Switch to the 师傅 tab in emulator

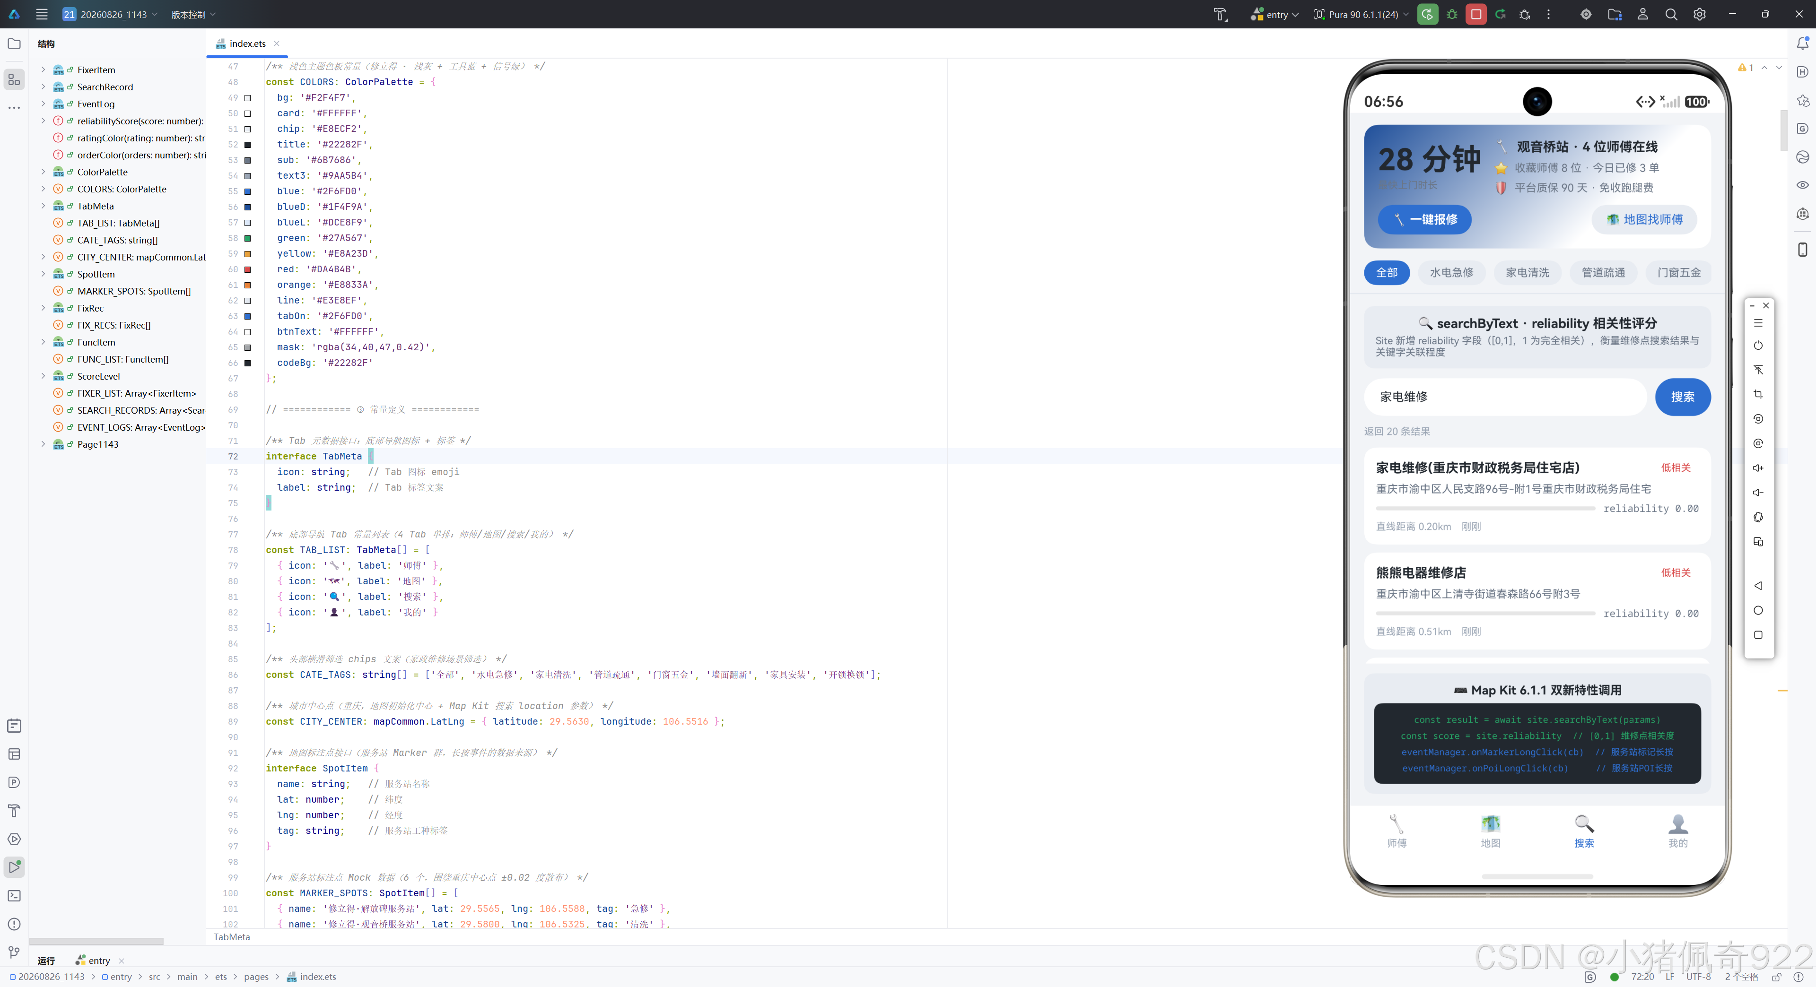tap(1397, 831)
